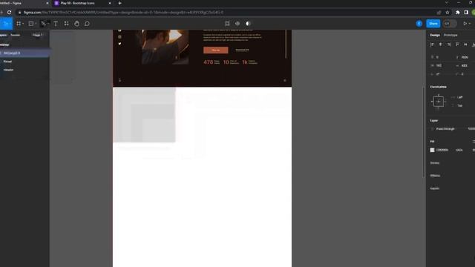
Task: Click the Twitter icon in the design
Action: coord(119,44)
